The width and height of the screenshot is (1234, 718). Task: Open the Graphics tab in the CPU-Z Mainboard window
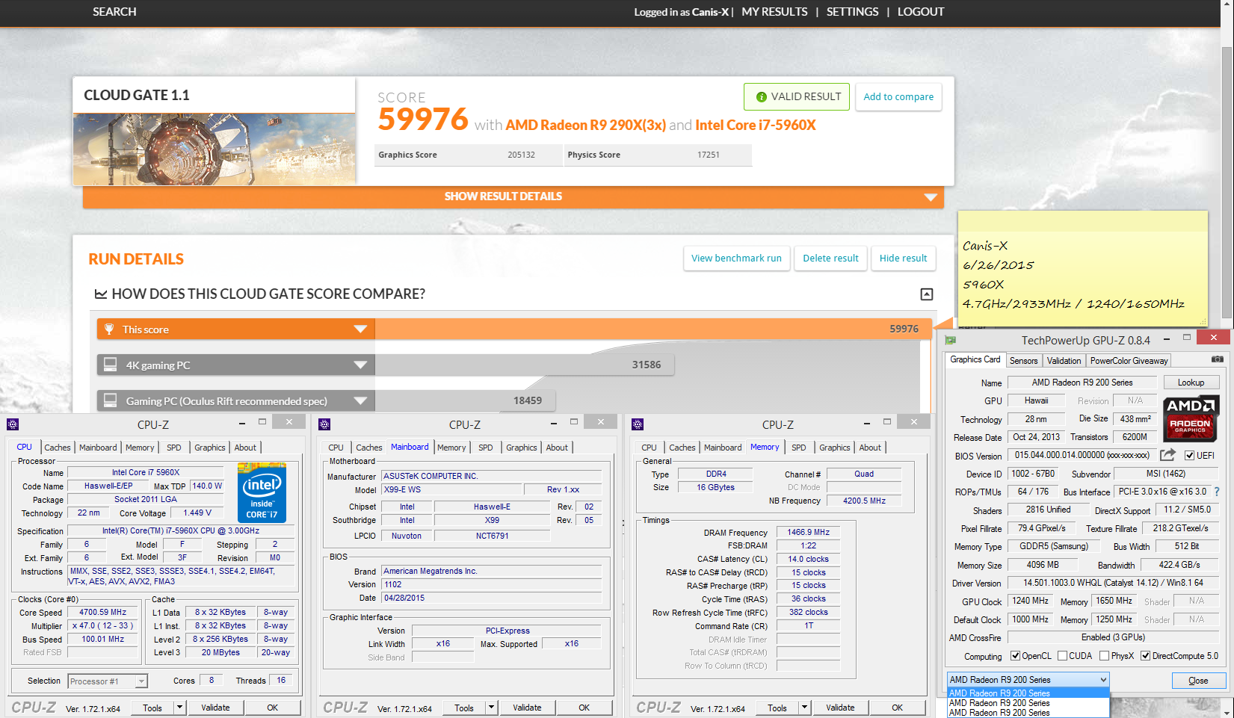pos(522,448)
